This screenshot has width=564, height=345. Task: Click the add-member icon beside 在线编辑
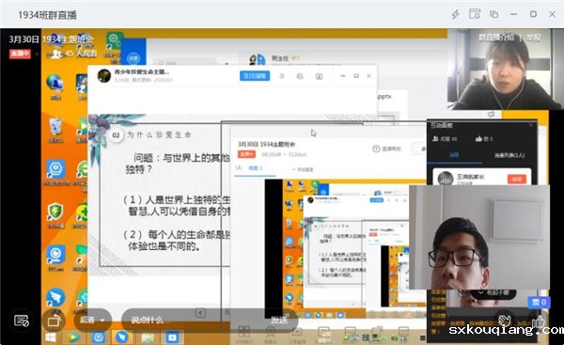(x=282, y=76)
